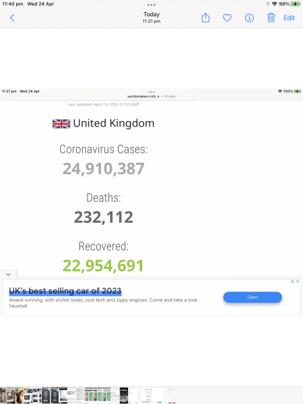This screenshot has height=404, width=303.
Task: Tap the blue Open ad button
Action: 252,297
